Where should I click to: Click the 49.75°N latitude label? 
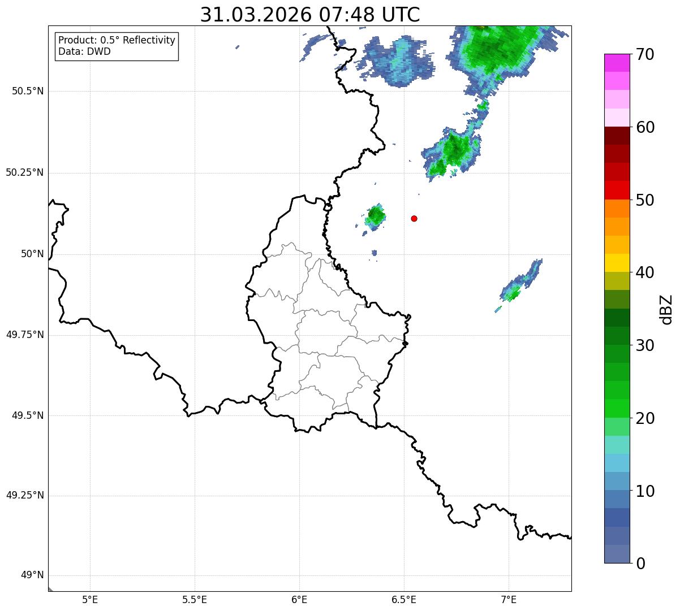pyautogui.click(x=25, y=335)
